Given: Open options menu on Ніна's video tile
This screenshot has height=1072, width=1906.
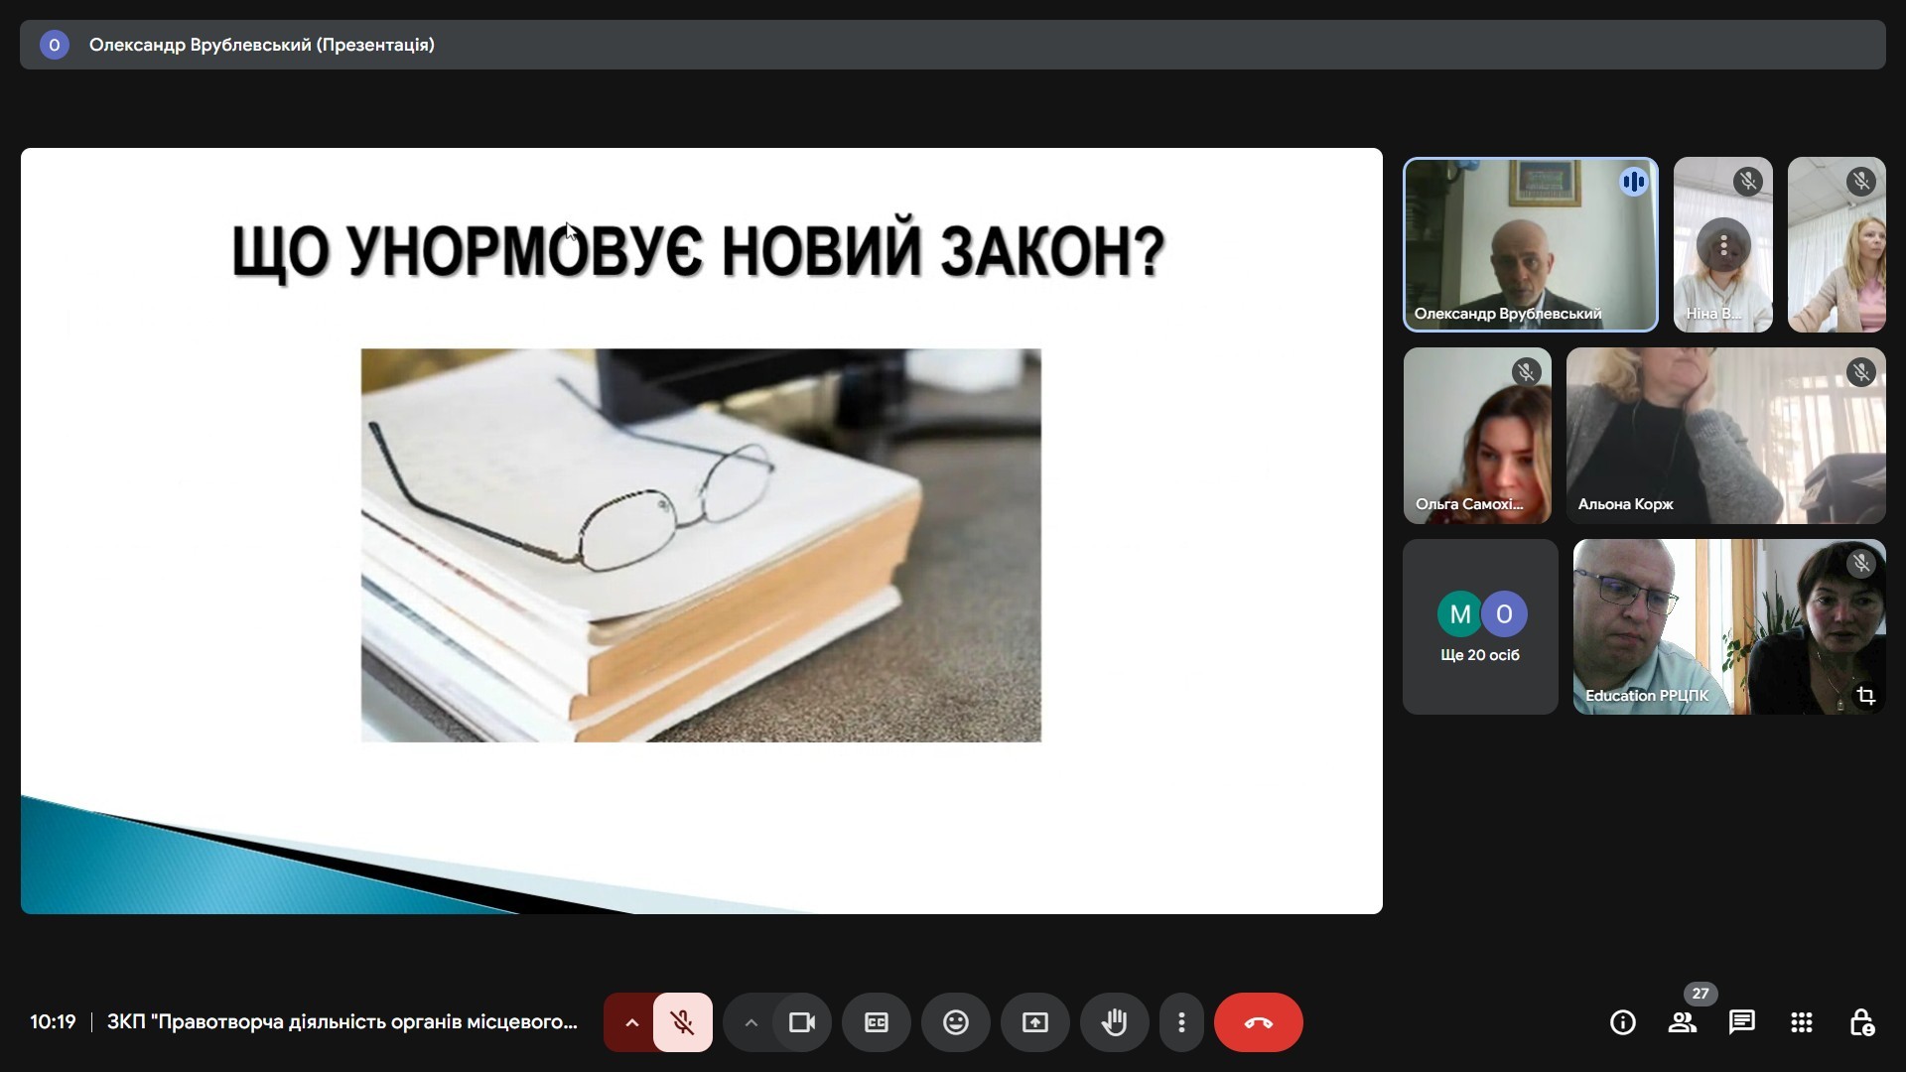Looking at the screenshot, I should pyautogui.click(x=1723, y=245).
